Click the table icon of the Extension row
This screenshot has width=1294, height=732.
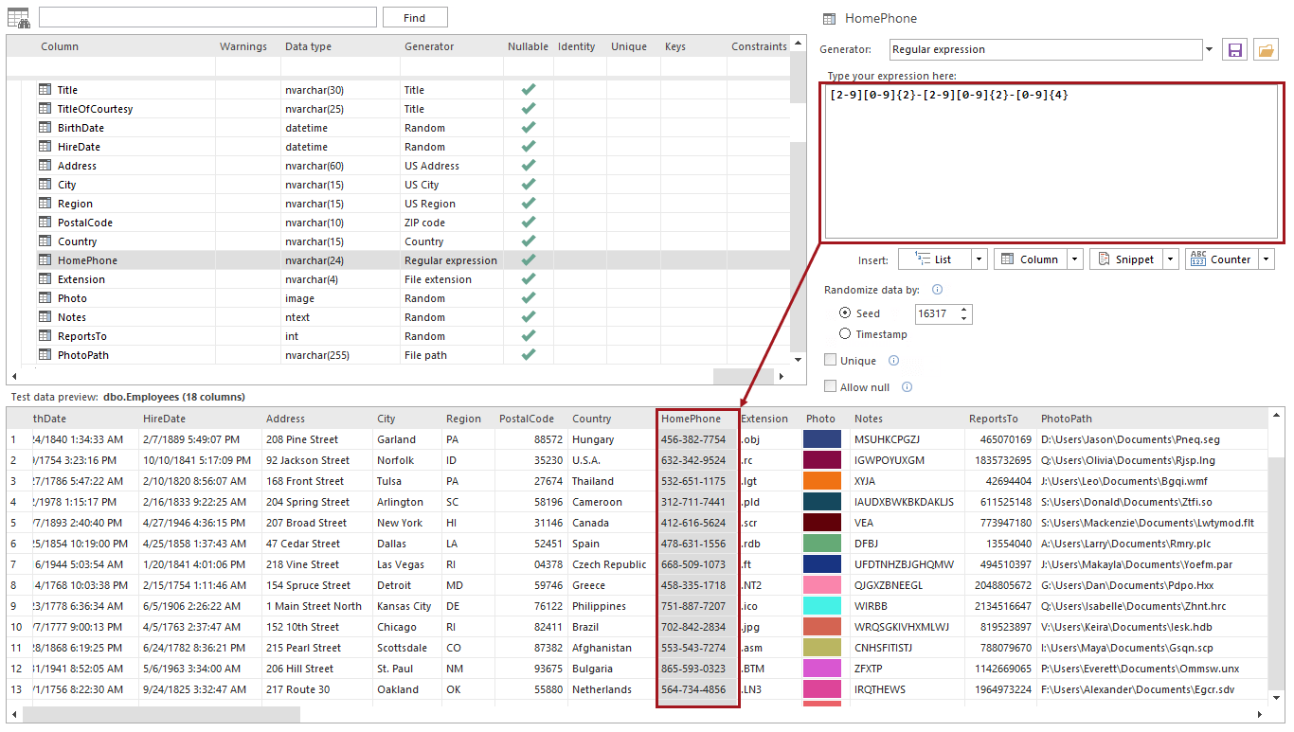[x=45, y=279]
